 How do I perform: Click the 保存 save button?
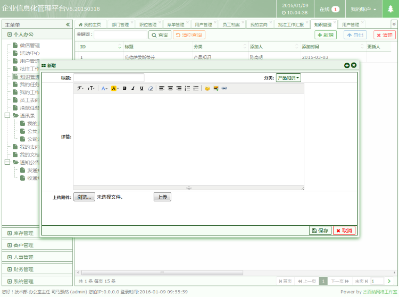320,231
